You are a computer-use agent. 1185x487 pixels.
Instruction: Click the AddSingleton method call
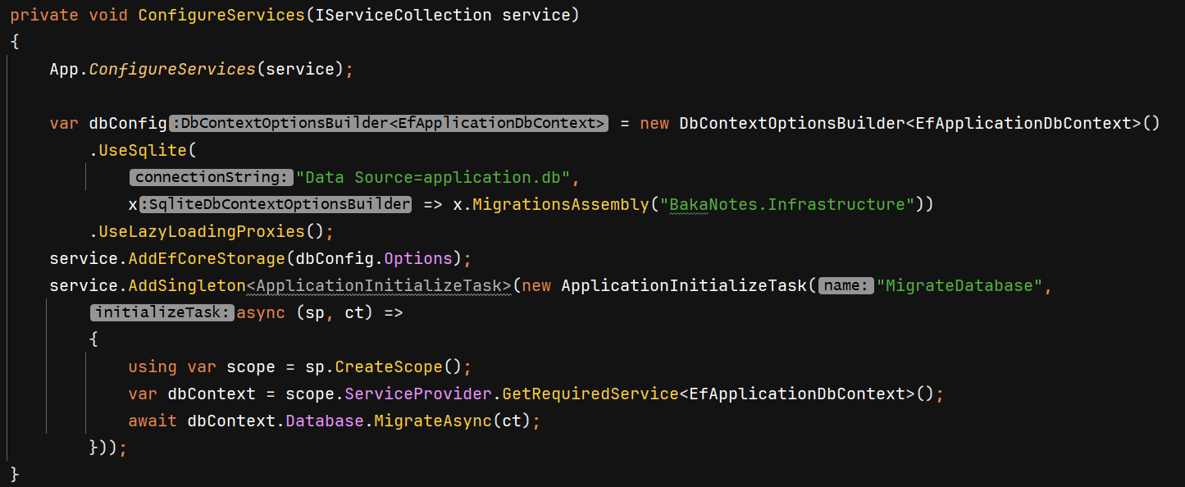pos(187,285)
